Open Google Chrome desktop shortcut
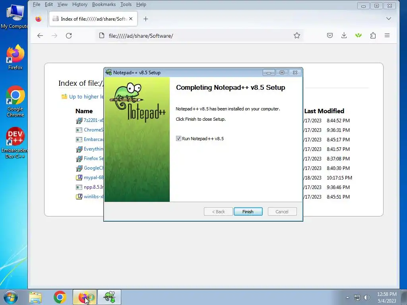Image resolution: width=407 pixels, height=305 pixels. tap(16, 102)
